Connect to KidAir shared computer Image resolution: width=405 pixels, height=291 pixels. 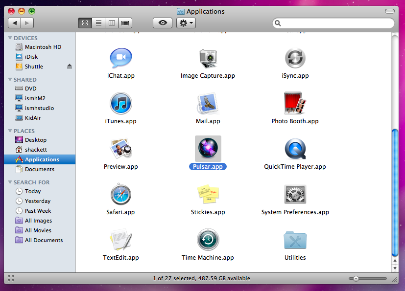(x=40, y=118)
